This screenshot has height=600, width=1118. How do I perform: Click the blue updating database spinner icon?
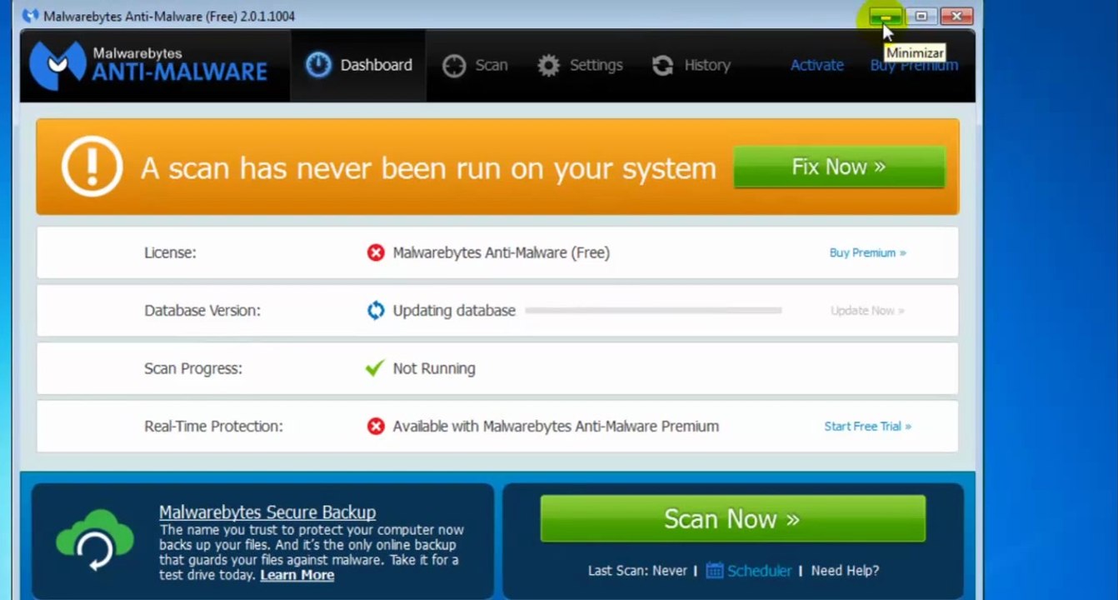coord(376,311)
